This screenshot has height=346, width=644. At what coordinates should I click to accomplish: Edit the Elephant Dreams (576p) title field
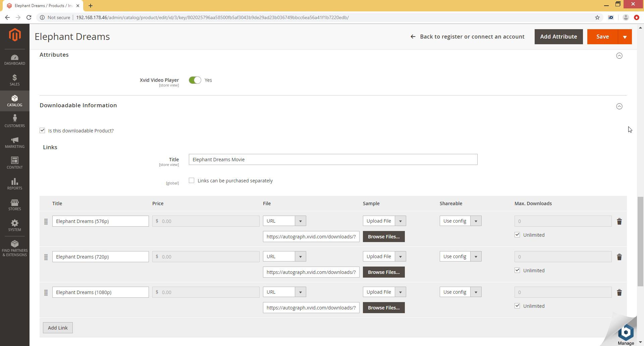tap(100, 221)
